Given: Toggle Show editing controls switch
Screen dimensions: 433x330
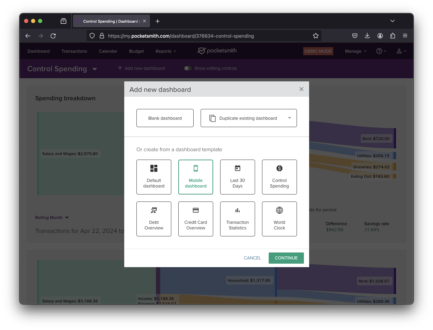Looking at the screenshot, I should (188, 68).
